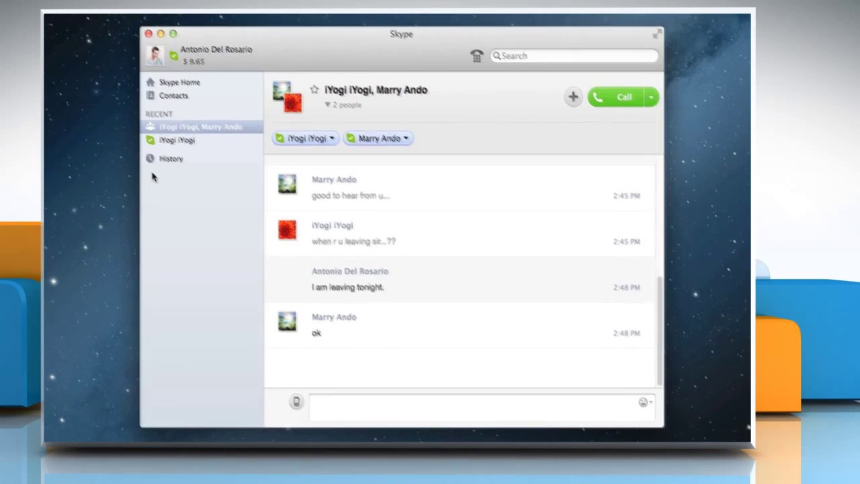Viewport: 860px width, 484px height.
Task: Select the message 'good to hear from u...'
Action: (x=350, y=196)
